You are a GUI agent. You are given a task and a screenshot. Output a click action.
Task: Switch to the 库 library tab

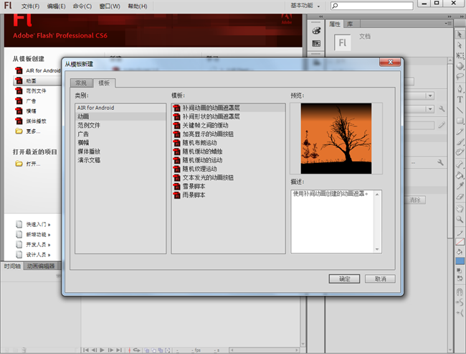click(x=350, y=24)
